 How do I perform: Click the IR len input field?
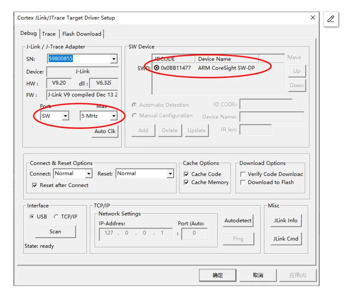256,130
